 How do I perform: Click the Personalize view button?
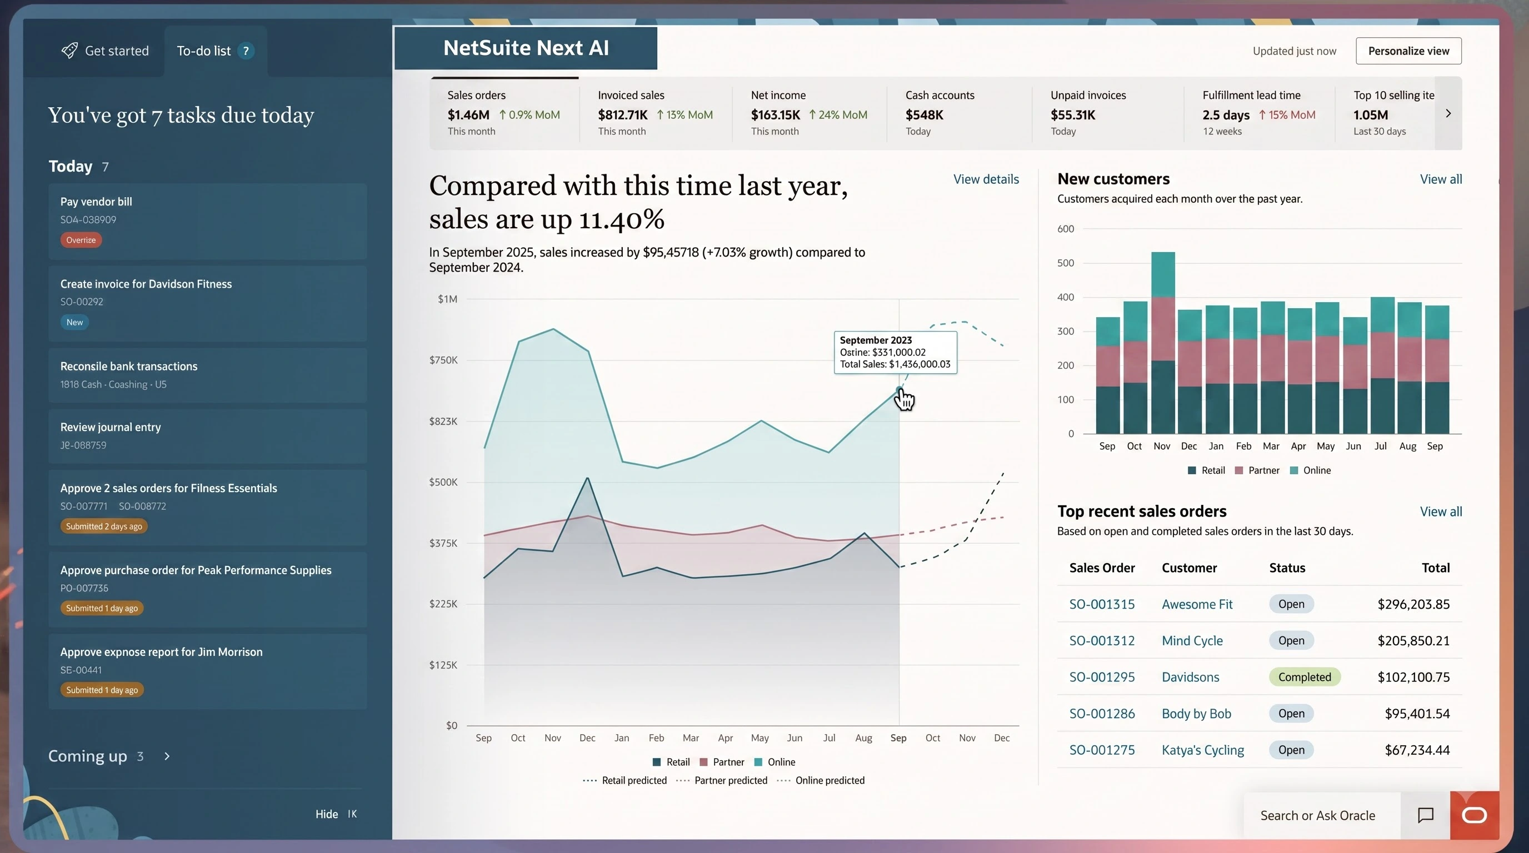tap(1408, 51)
